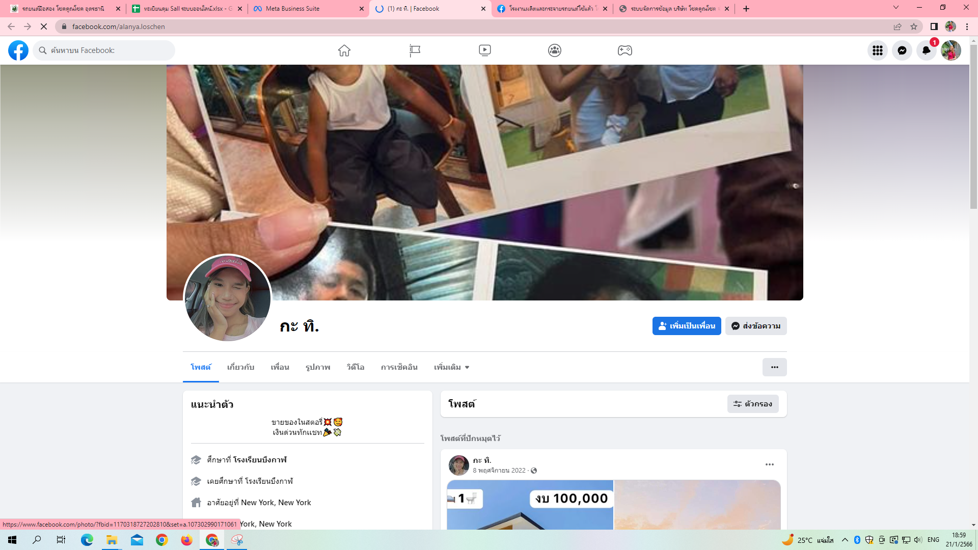Screen dimensions: 978x550
Task: Open the Pages flag icon
Action: pos(415,50)
